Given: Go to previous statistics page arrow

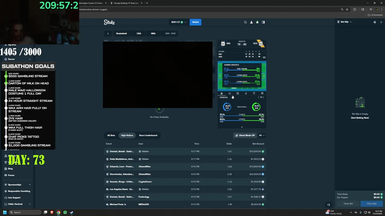Looking at the screenshot, I should 259,97.
